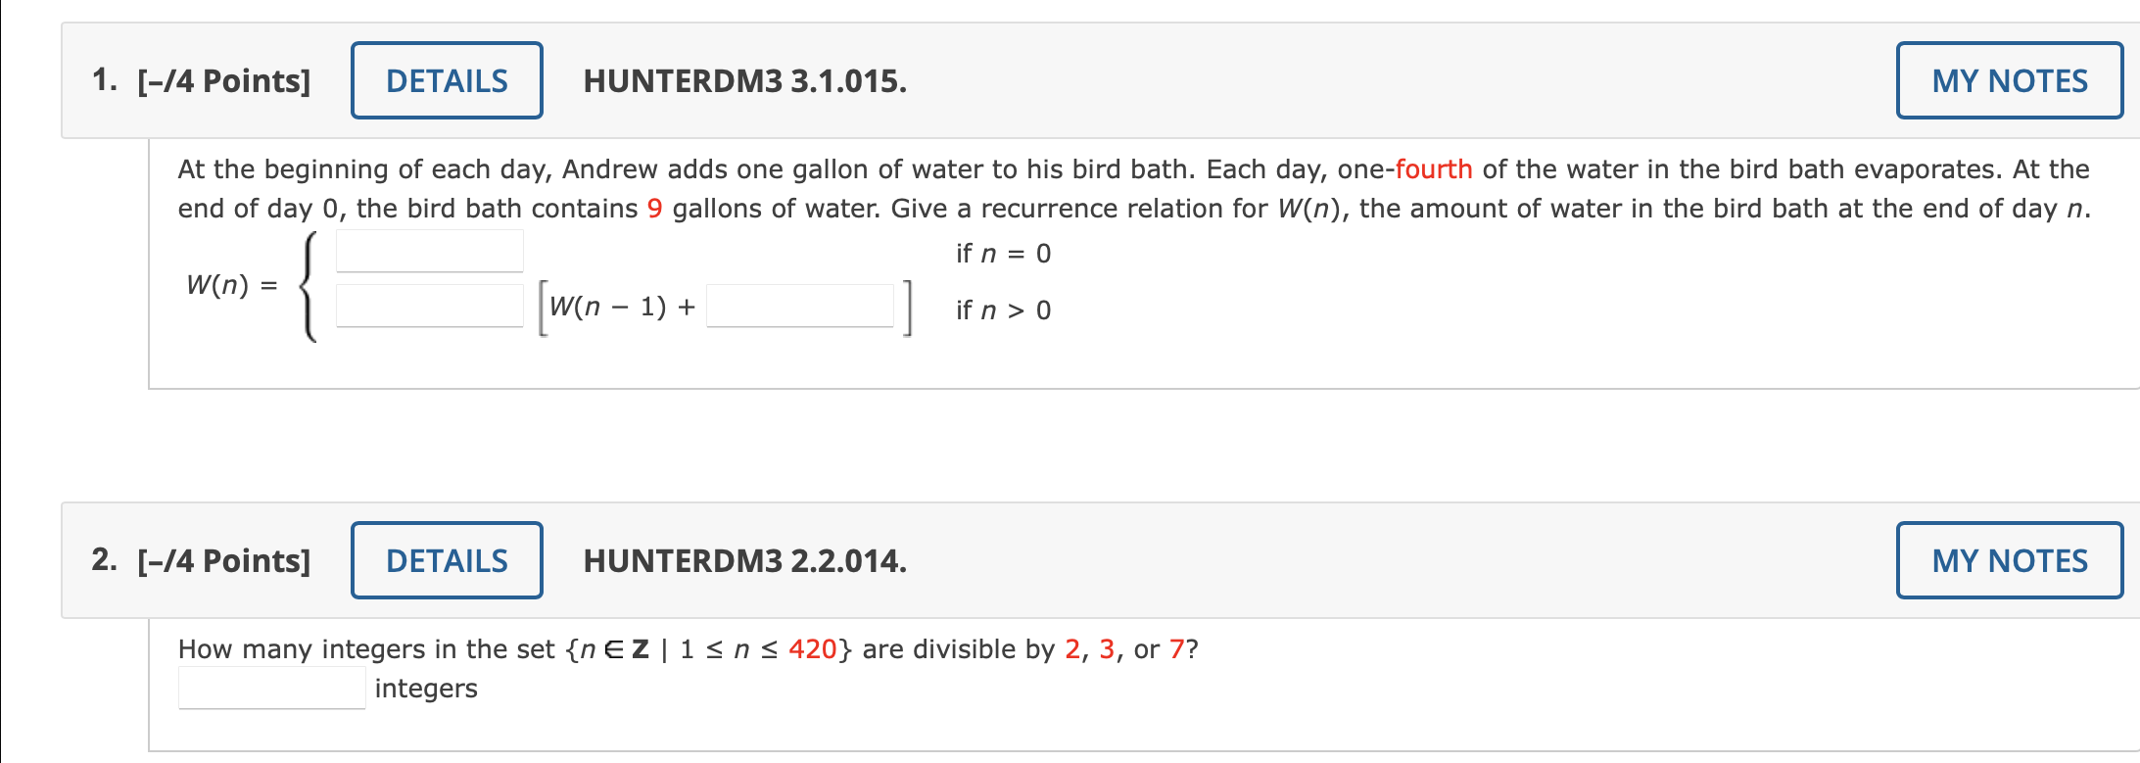Image resolution: width=2140 pixels, height=763 pixels.
Task: Click the box after W(n − 1) +
Action: [799, 306]
